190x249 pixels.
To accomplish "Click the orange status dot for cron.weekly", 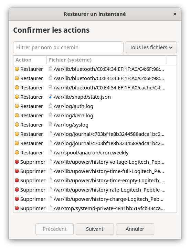I will pyautogui.click(x=17, y=152).
